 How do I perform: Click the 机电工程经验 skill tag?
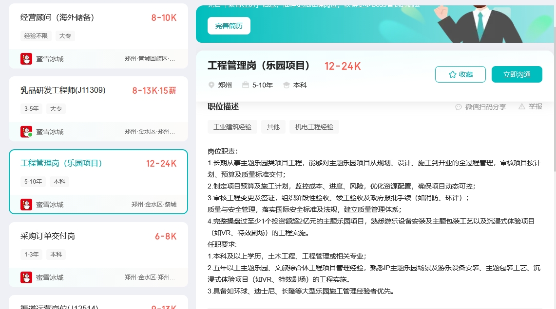(x=314, y=127)
